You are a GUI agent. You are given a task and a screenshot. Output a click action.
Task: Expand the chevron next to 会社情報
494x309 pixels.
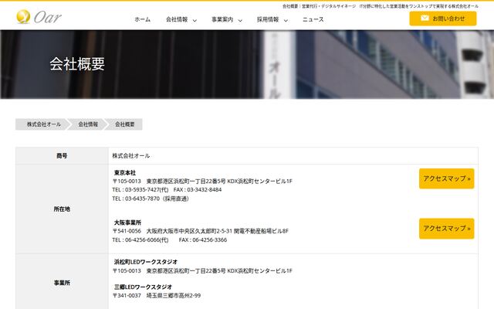coord(195,20)
